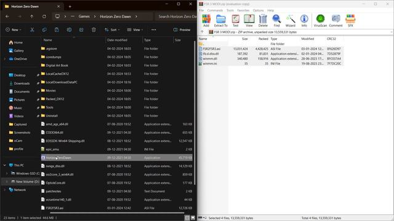
Task: Open the Favorites menu in WinRAR
Action: point(243,10)
